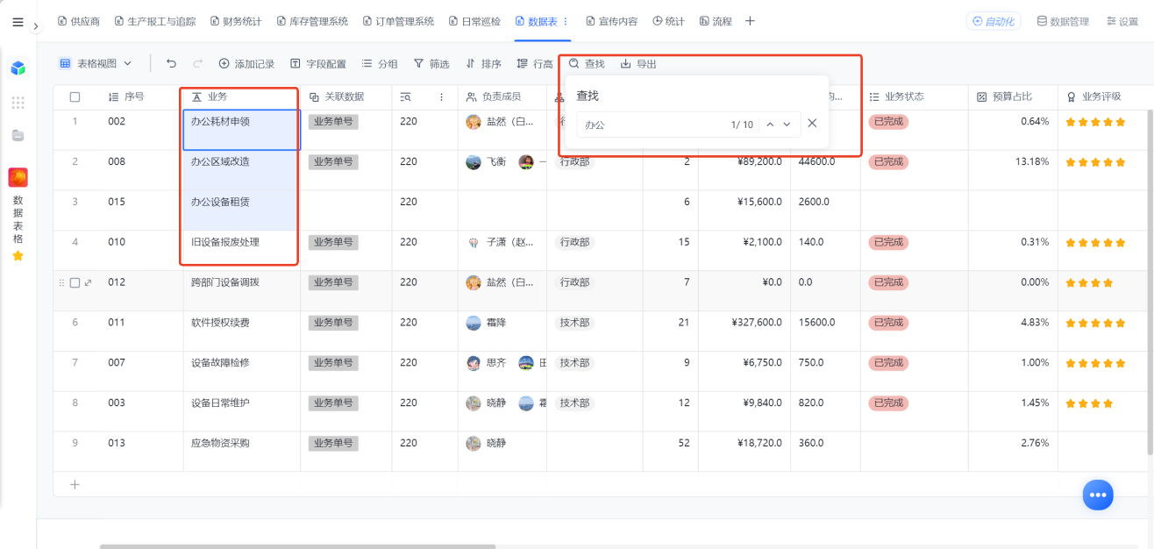Open the blue cube app icon in sidebar
This screenshot has width=1154, height=549.
tap(18, 68)
